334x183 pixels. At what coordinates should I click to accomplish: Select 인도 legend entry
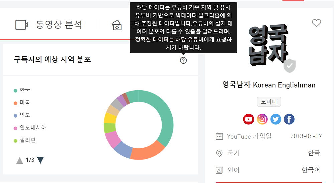[x=22, y=115]
